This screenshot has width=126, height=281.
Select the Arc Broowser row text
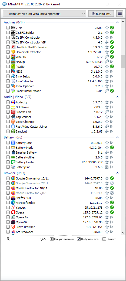click(x=24, y=232)
